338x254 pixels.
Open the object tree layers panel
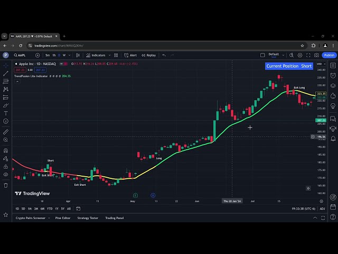[x=333, y=86]
